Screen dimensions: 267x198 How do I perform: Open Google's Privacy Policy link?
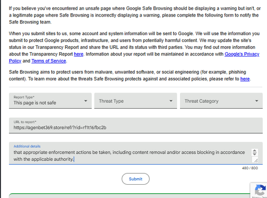[x=242, y=54]
